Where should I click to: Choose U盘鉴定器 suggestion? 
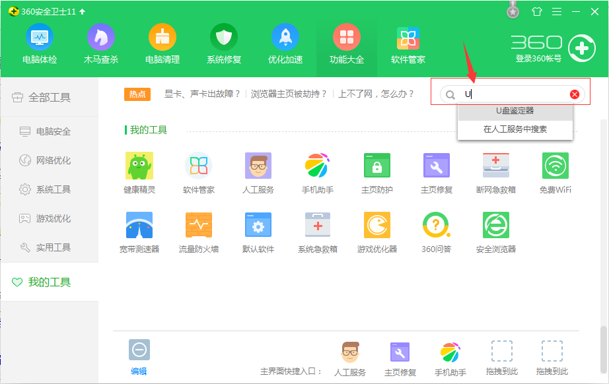coord(515,111)
